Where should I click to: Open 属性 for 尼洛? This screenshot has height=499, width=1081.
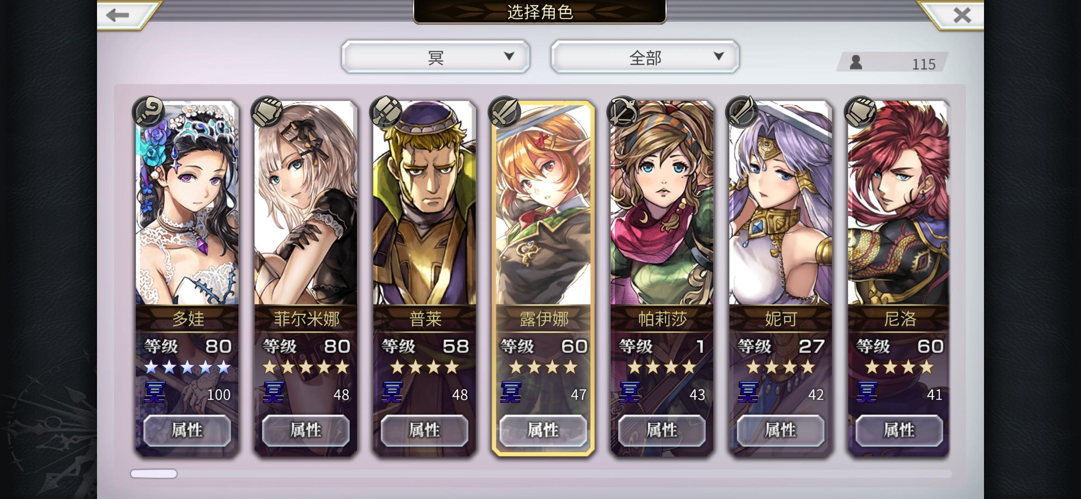pos(899,430)
